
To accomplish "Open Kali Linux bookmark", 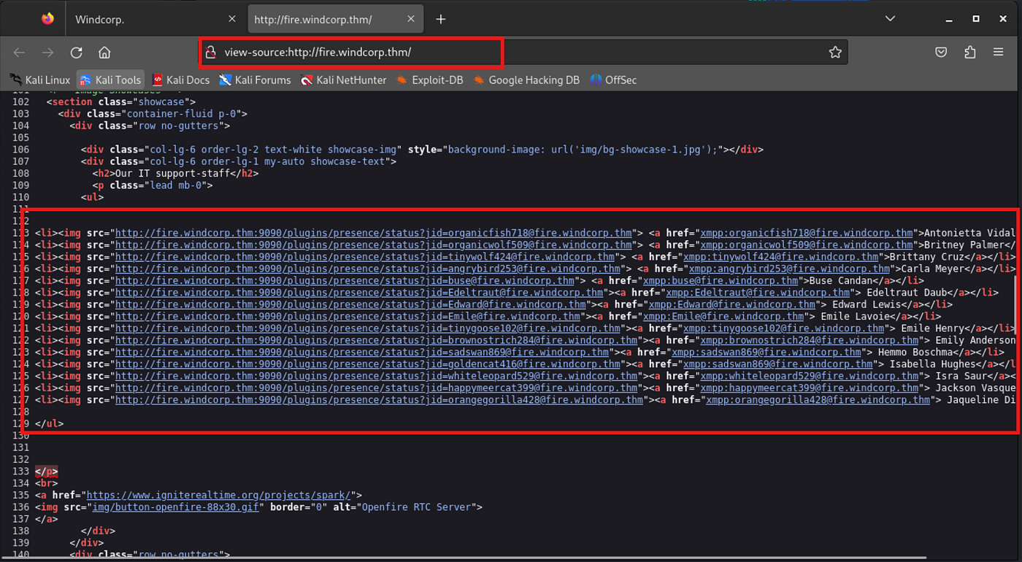I will pyautogui.click(x=40, y=80).
